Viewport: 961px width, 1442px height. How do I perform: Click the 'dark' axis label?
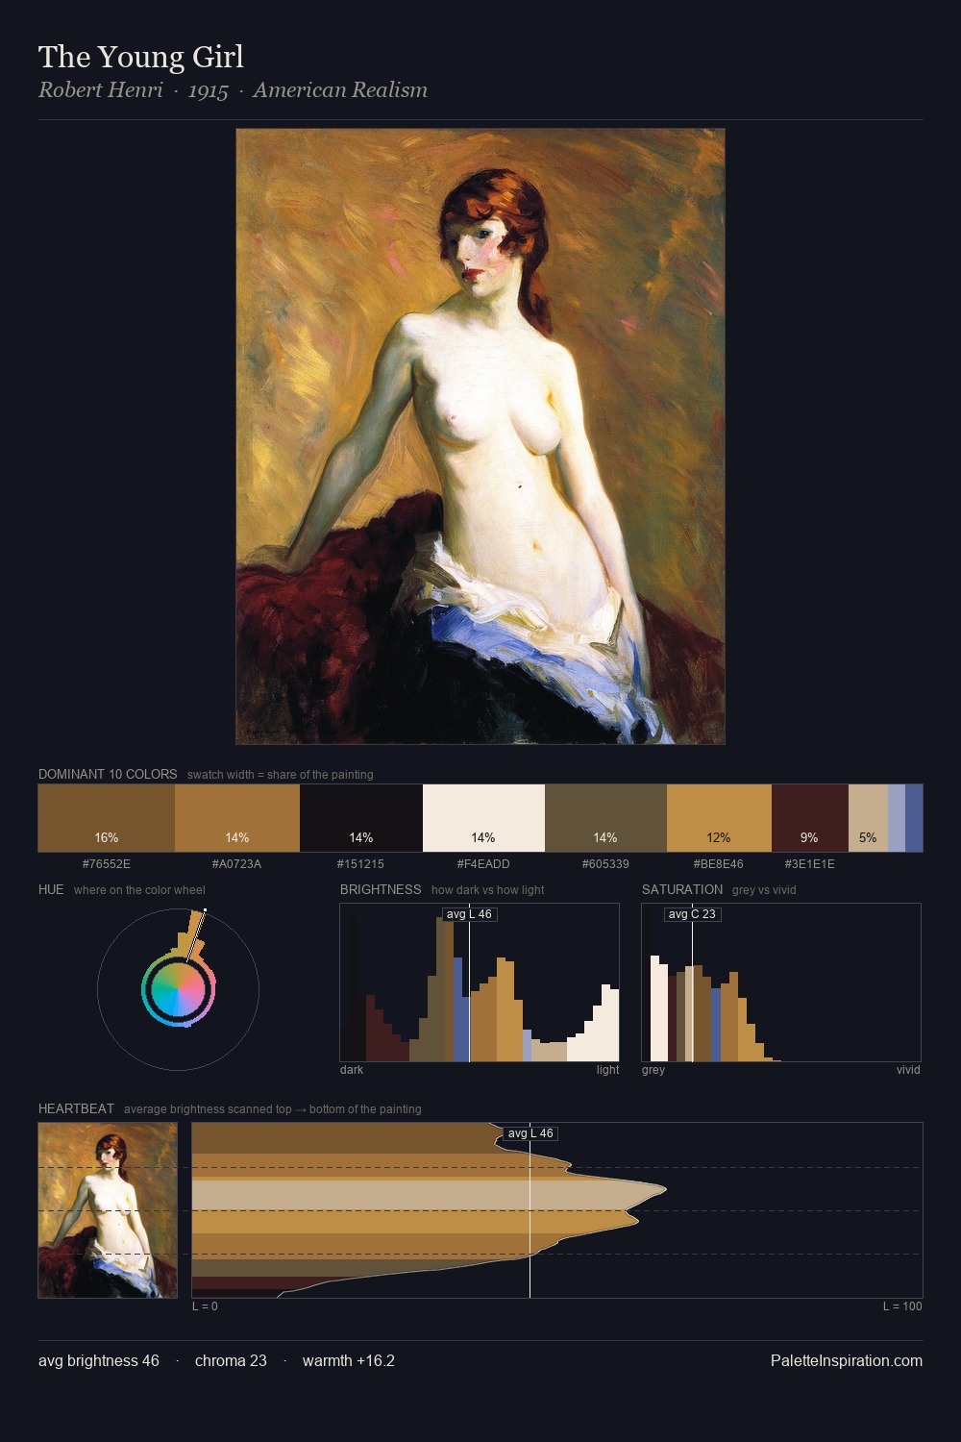pos(352,1070)
